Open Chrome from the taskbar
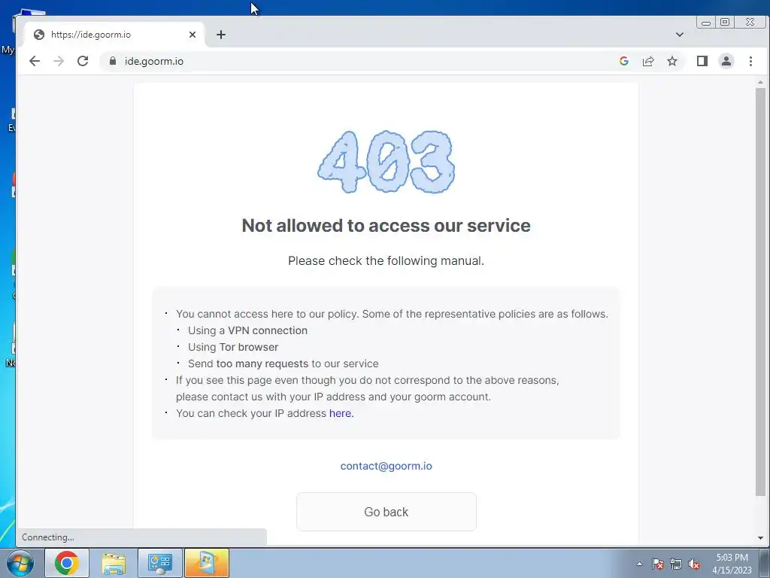This screenshot has width=770, height=578. pyautogui.click(x=67, y=563)
